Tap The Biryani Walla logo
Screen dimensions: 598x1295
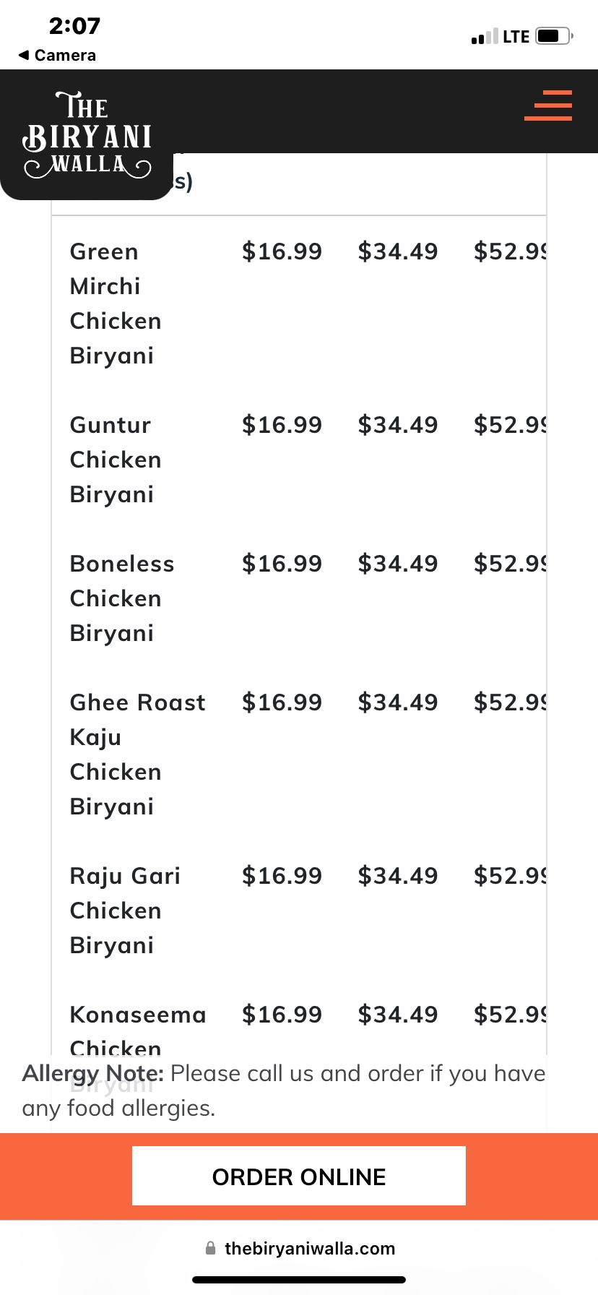pyautogui.click(x=87, y=135)
